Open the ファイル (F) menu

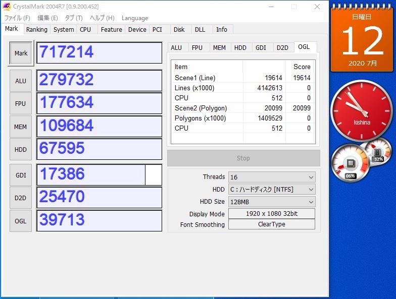[17, 18]
